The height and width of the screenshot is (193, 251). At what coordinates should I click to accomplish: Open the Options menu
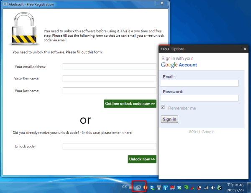178,49
